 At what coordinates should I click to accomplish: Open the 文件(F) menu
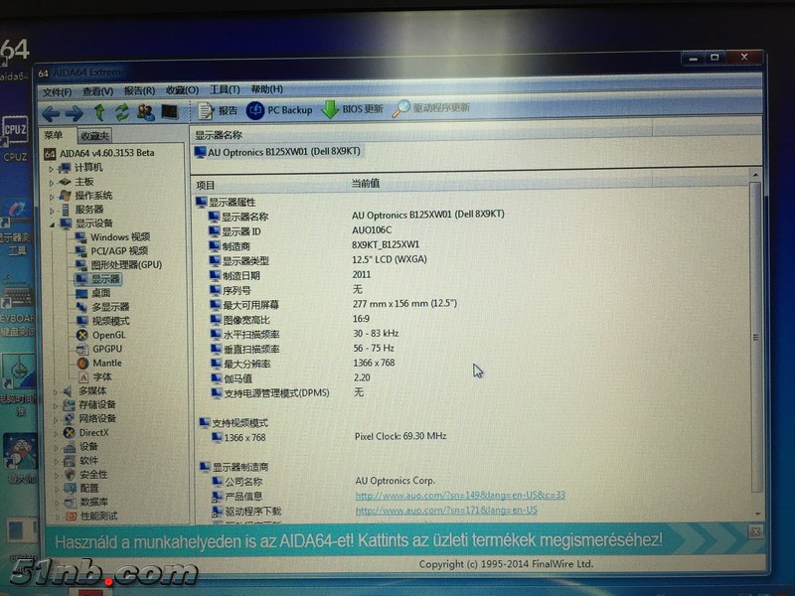tap(58, 90)
